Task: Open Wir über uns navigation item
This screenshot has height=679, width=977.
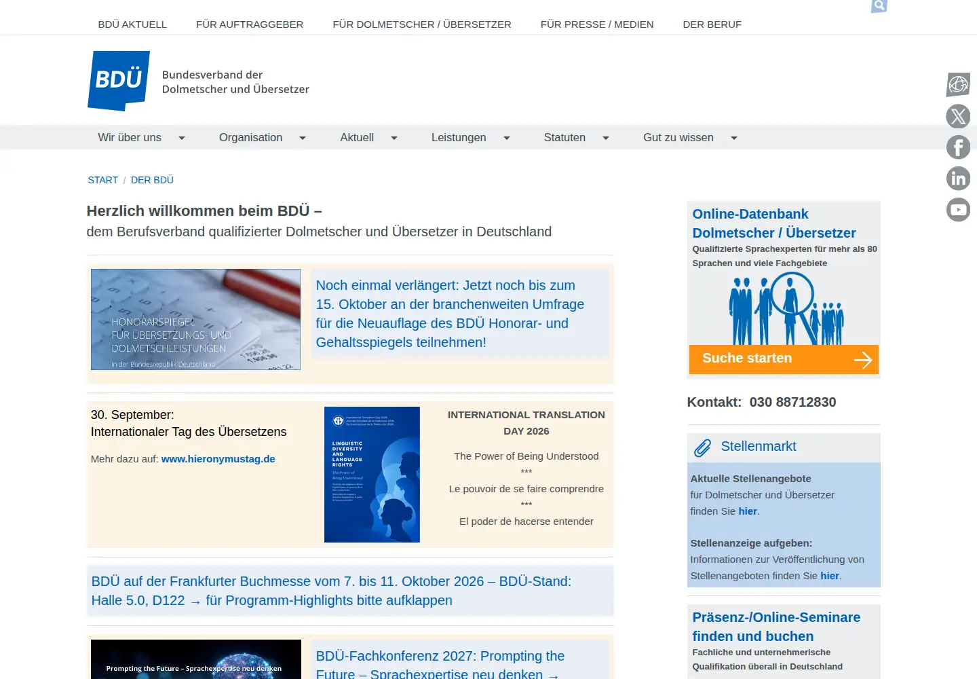Action: 130,138
